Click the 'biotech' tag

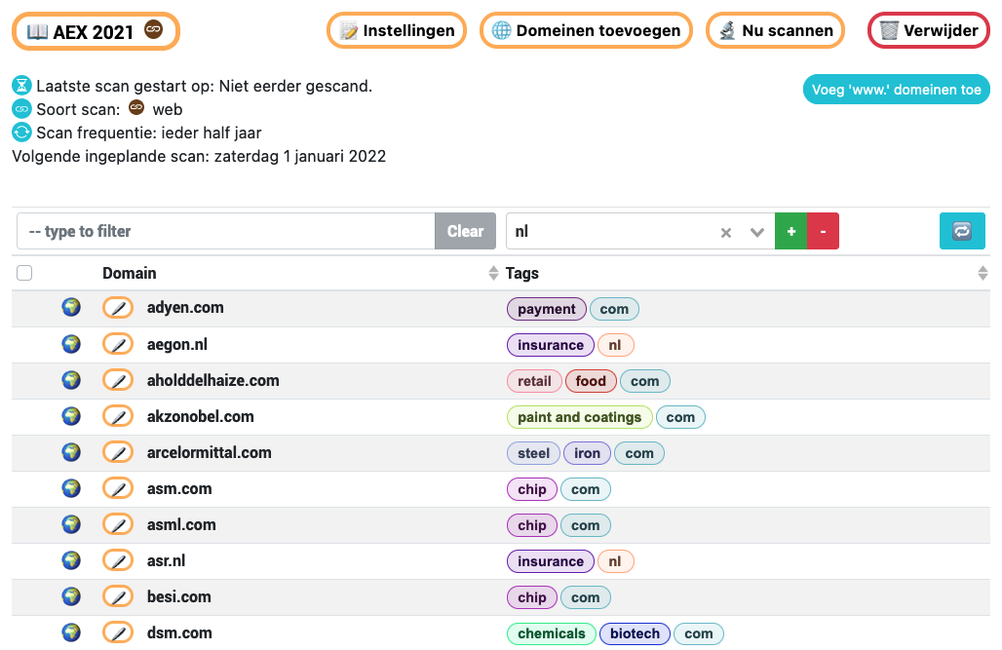(636, 633)
